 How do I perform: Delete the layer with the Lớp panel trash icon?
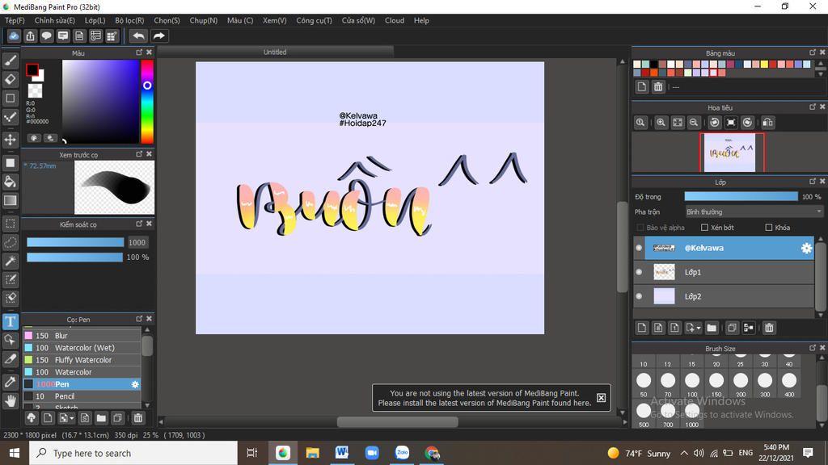pyautogui.click(x=769, y=328)
